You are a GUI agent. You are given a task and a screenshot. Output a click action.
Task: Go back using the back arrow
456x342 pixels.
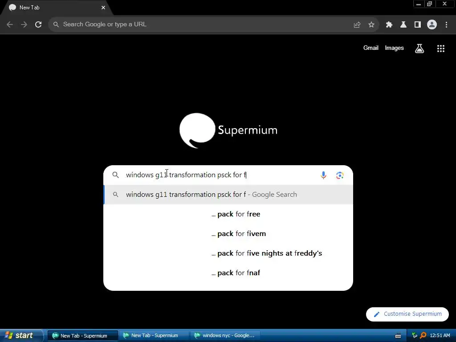[10, 24]
